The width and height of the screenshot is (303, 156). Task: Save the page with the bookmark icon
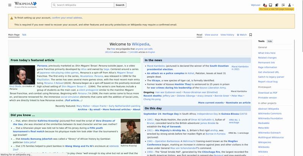pyautogui.click(x=251, y=35)
